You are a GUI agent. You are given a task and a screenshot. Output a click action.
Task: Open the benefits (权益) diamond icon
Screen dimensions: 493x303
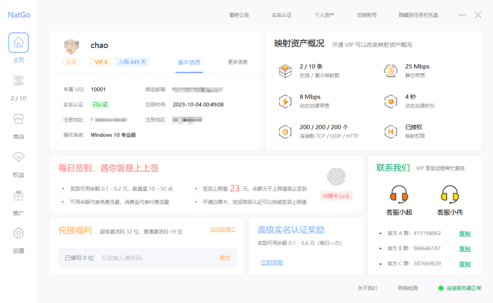[18, 157]
